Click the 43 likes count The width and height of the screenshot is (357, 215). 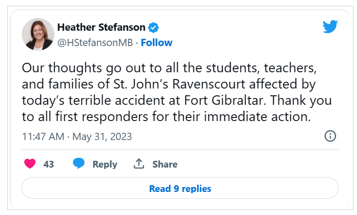point(48,164)
